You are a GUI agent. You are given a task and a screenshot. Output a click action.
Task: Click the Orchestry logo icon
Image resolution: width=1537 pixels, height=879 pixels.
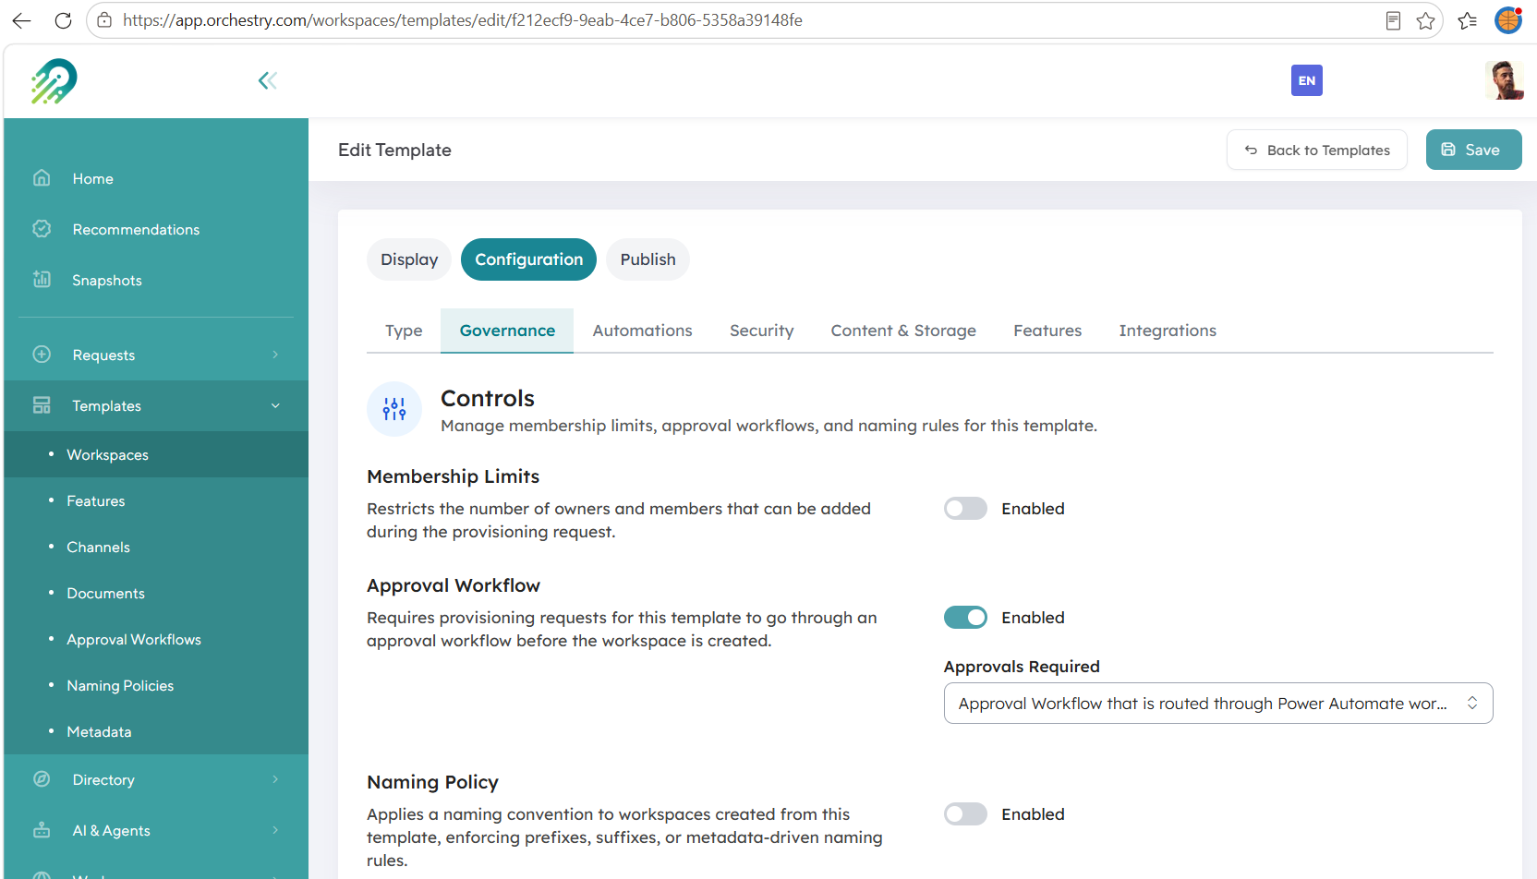[x=54, y=81]
